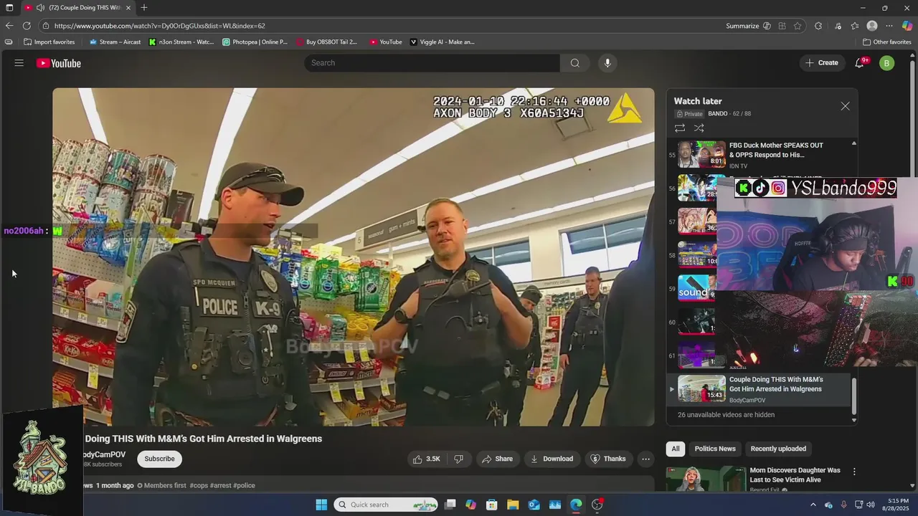Screen dimensions: 918x516
Task: Open Viggle AI bookmark
Action: pyautogui.click(x=442, y=42)
